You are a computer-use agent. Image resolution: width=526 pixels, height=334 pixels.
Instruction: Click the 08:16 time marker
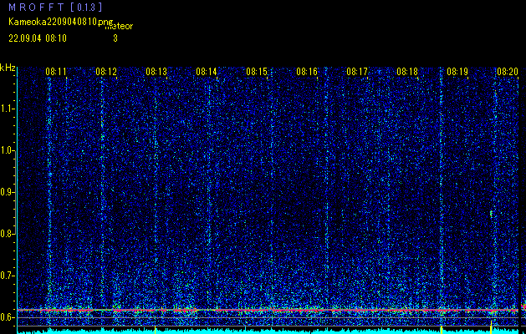[307, 71]
